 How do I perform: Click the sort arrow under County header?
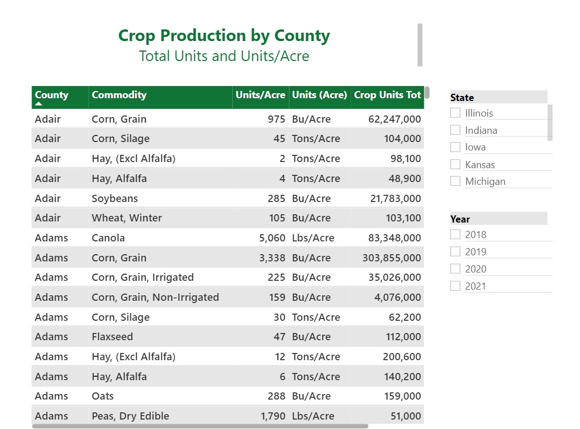coord(39,104)
